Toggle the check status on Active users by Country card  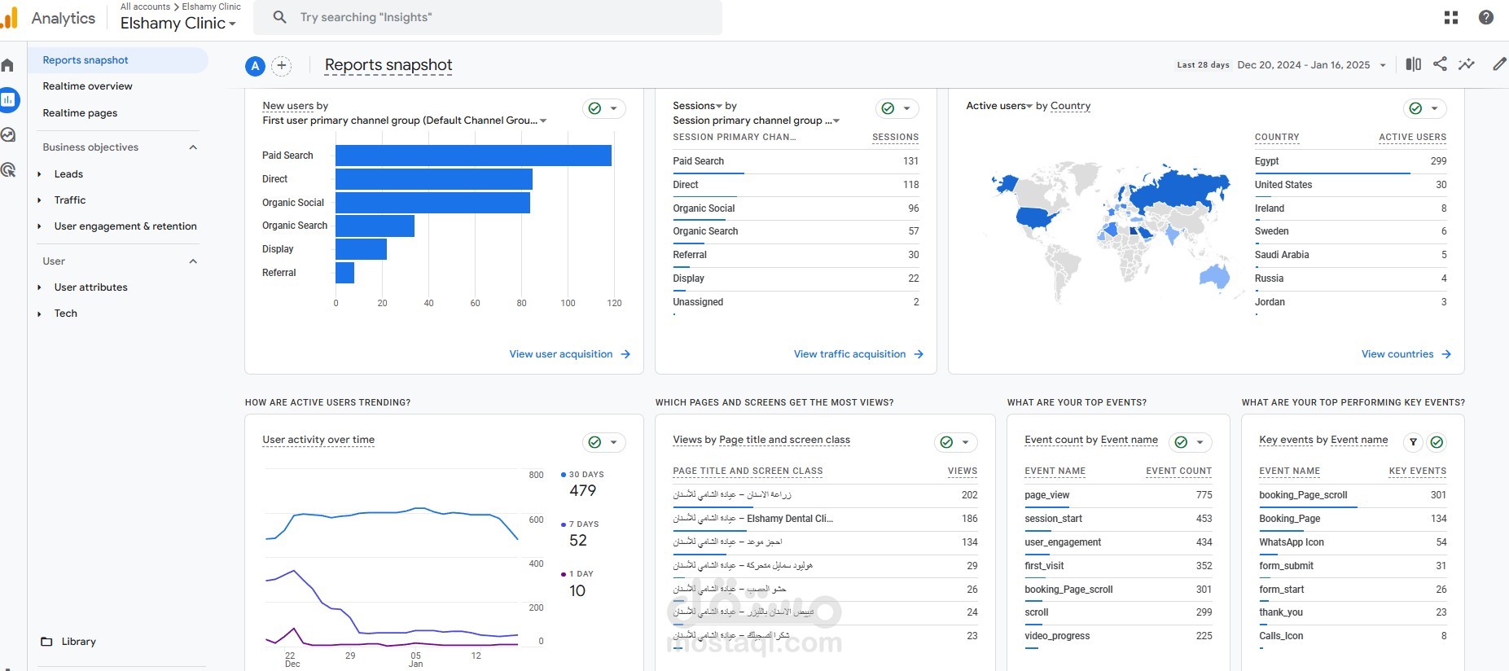point(1424,108)
